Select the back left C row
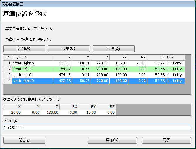Image resolution: width=196 pixels, height=149 pixels. click(32, 75)
